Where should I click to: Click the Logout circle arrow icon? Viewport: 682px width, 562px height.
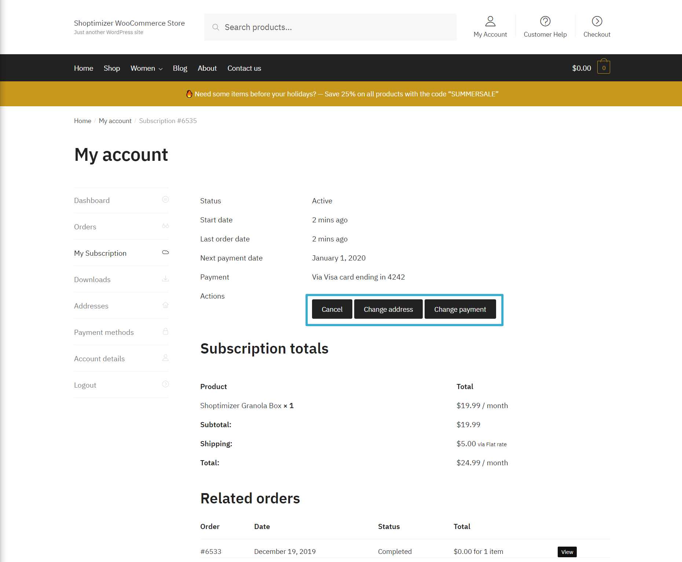(165, 384)
